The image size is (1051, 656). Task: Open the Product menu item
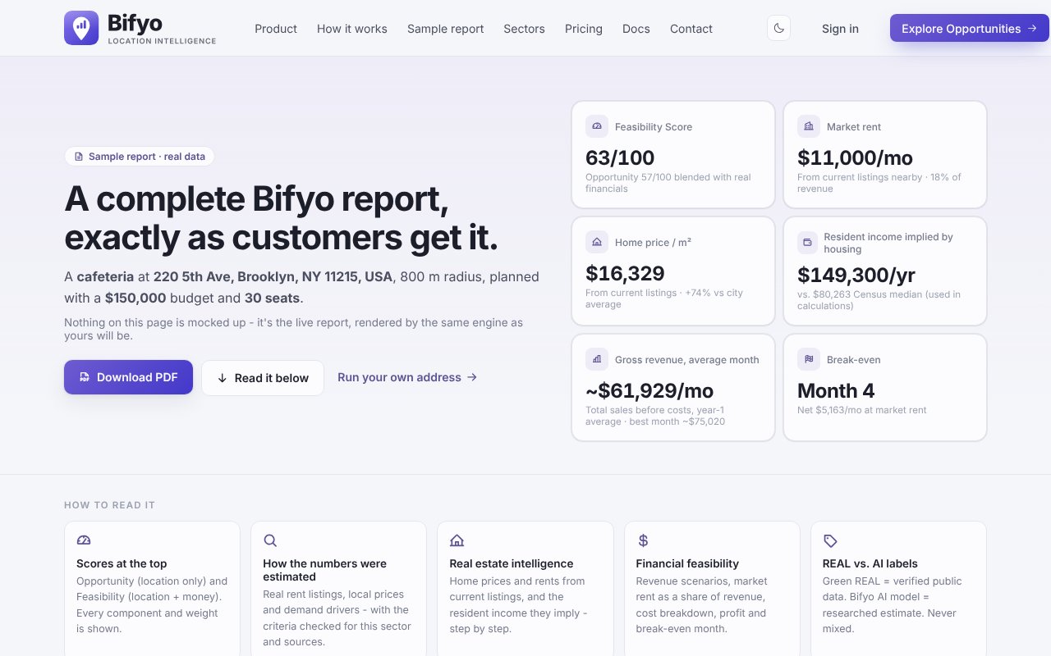pyautogui.click(x=276, y=29)
